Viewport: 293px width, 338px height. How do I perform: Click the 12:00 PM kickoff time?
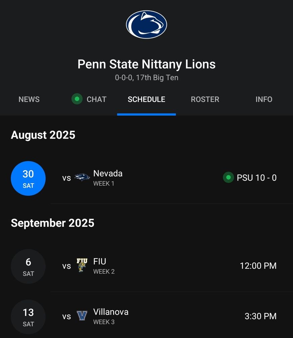258,266
